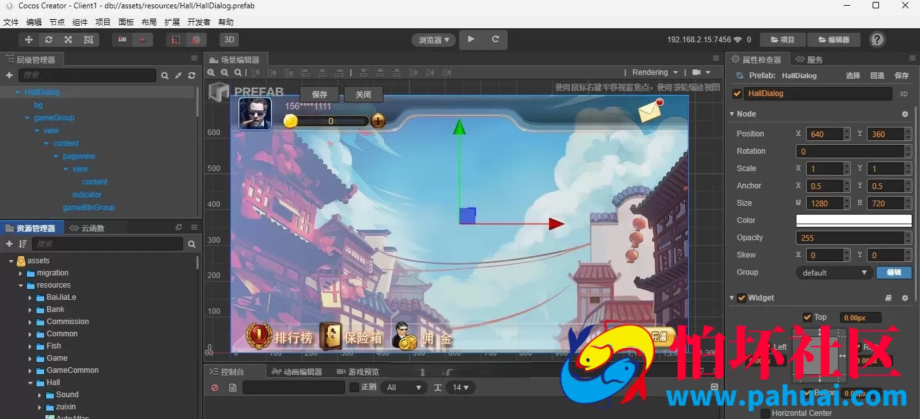The height and width of the screenshot is (419, 920).
Task: Select the Rotate transform tool
Action: [49, 40]
